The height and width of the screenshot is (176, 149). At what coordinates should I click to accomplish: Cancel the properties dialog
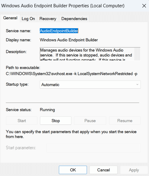click(x=103, y=170)
